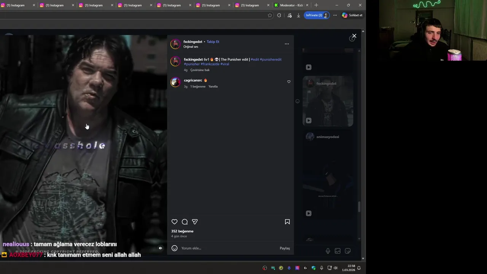Open the taskbar clock showing 22:58
The height and width of the screenshot is (274, 487).
[348, 268]
